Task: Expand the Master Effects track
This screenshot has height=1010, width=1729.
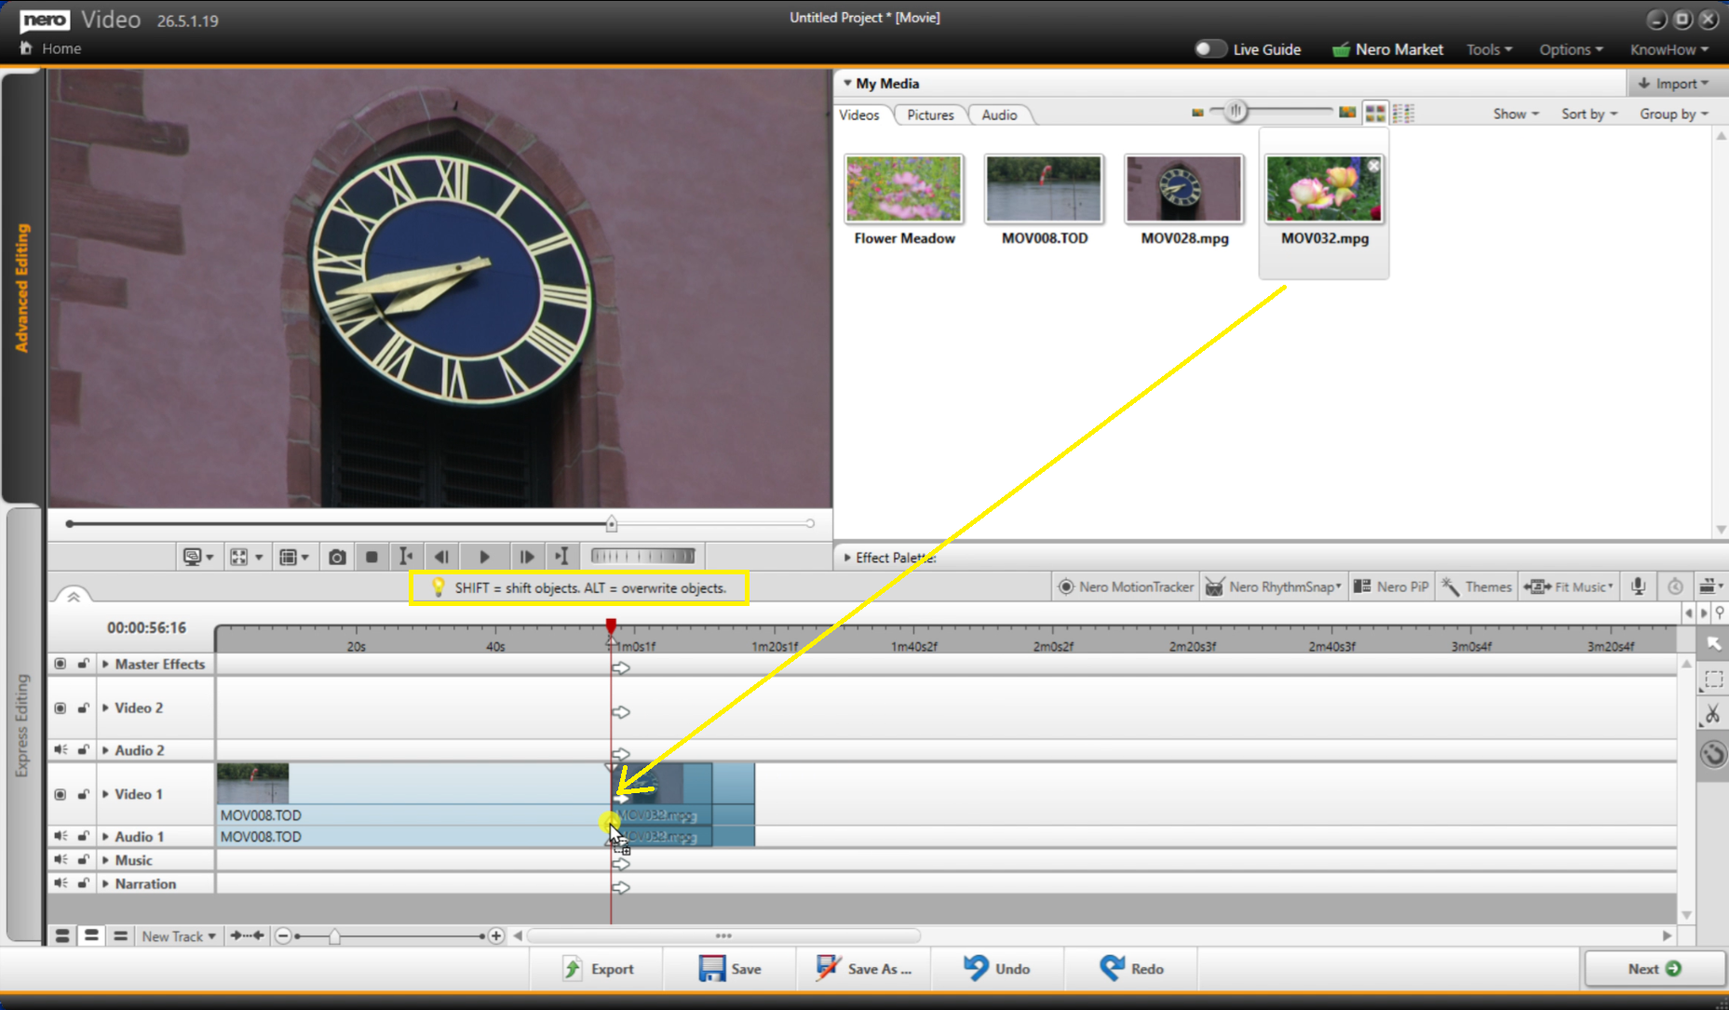Action: [x=105, y=664]
